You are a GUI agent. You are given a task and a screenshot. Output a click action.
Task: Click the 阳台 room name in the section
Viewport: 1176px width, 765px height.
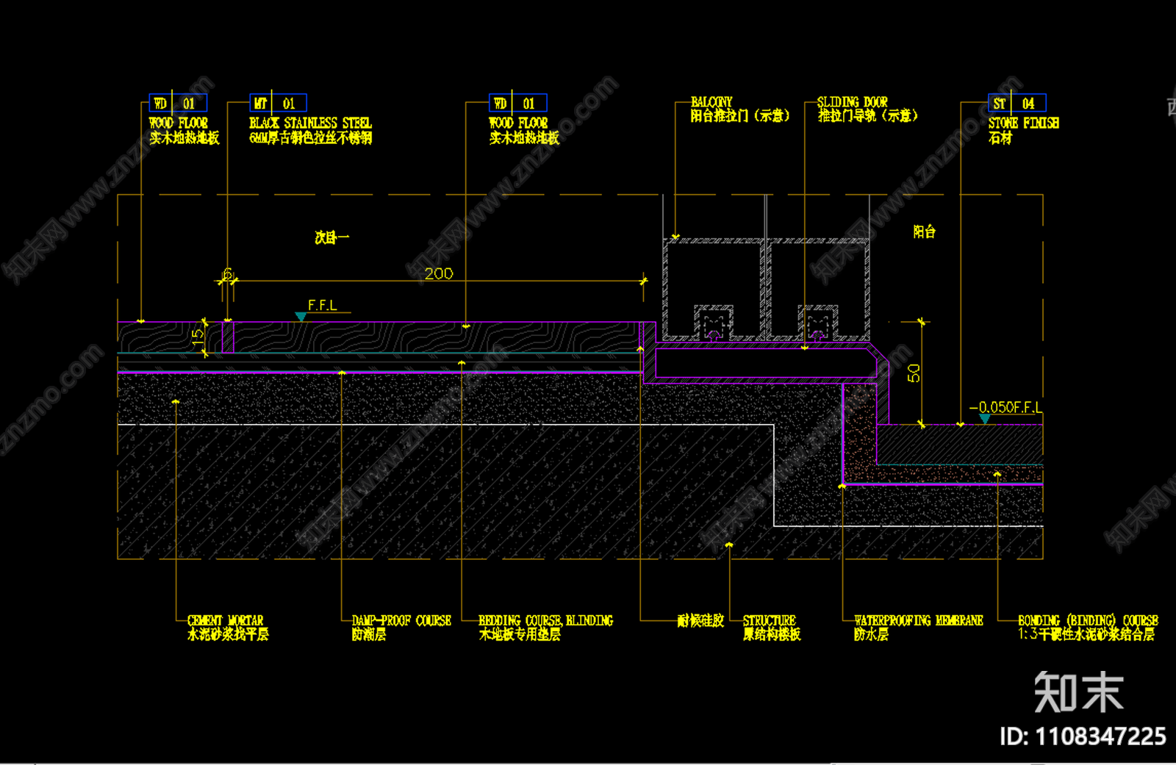(x=925, y=232)
